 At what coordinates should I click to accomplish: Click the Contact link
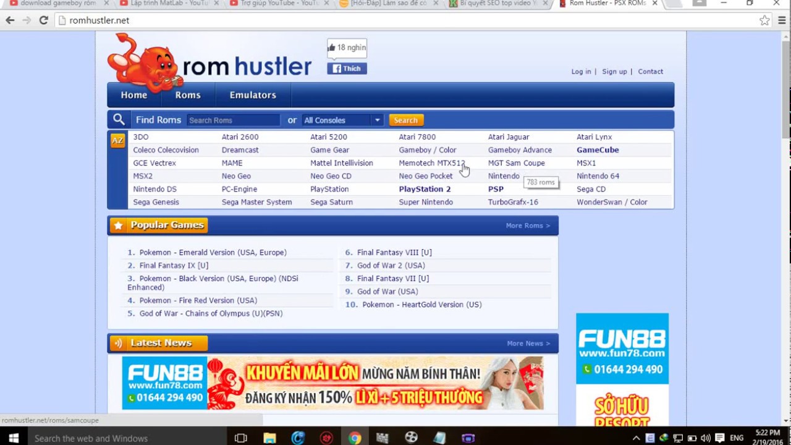(651, 72)
